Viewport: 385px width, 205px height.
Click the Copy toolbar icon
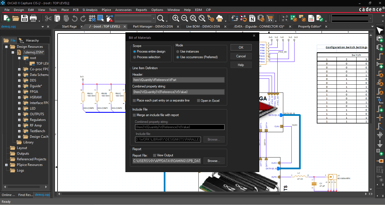coord(57,19)
